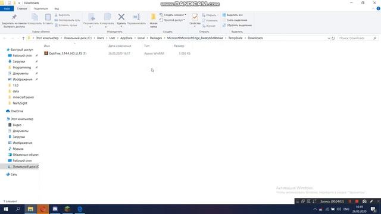Click the Refresh button beside address bar
The image size is (381, 214).
(x=333, y=38)
